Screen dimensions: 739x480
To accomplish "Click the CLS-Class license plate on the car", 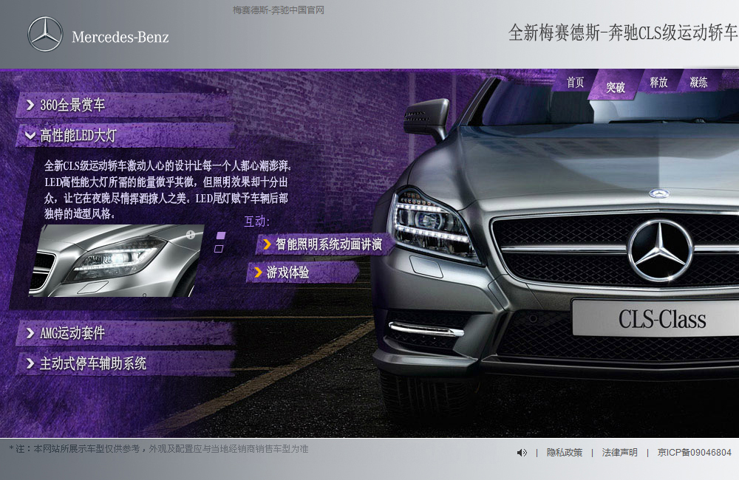I will (660, 319).
